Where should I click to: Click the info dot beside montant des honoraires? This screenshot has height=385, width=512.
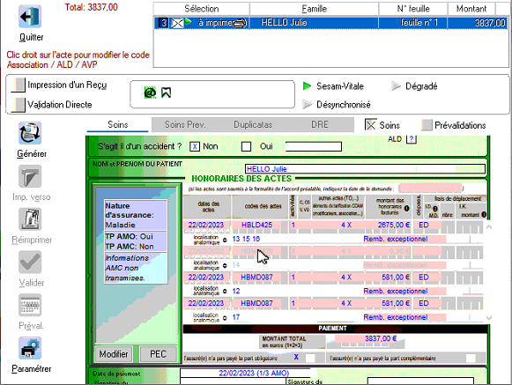(407, 208)
